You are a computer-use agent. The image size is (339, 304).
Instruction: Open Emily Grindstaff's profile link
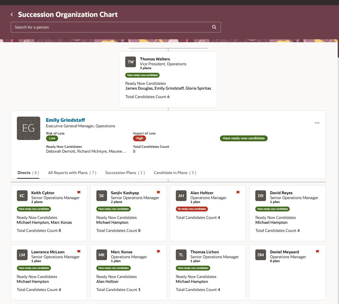[x=65, y=120]
